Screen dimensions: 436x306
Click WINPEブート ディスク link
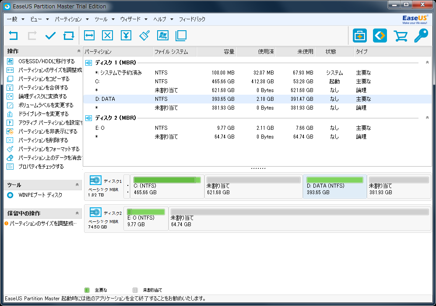coord(40,195)
